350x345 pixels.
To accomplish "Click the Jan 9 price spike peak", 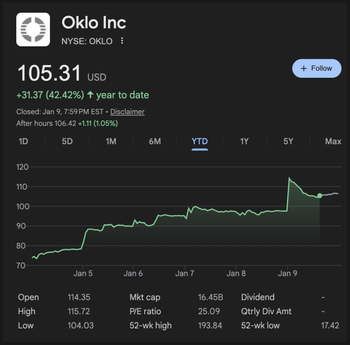I will coord(289,178).
